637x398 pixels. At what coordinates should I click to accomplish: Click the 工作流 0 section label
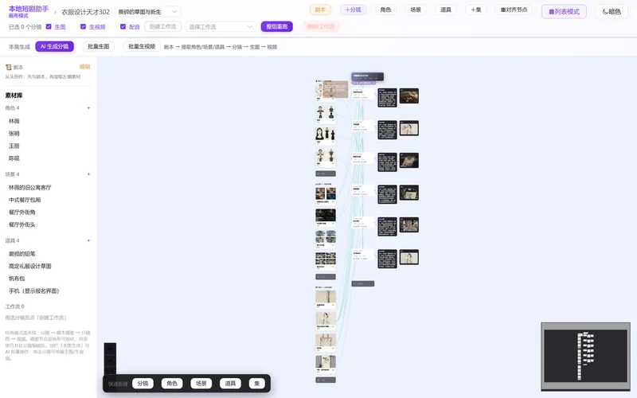(14, 306)
